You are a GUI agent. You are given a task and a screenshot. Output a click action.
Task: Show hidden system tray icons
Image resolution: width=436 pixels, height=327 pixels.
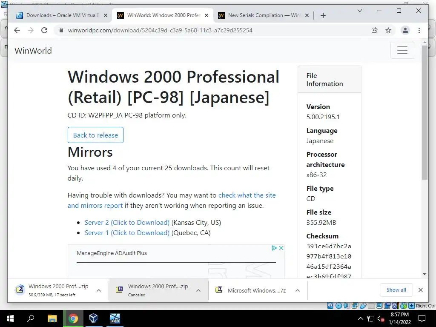point(360,318)
